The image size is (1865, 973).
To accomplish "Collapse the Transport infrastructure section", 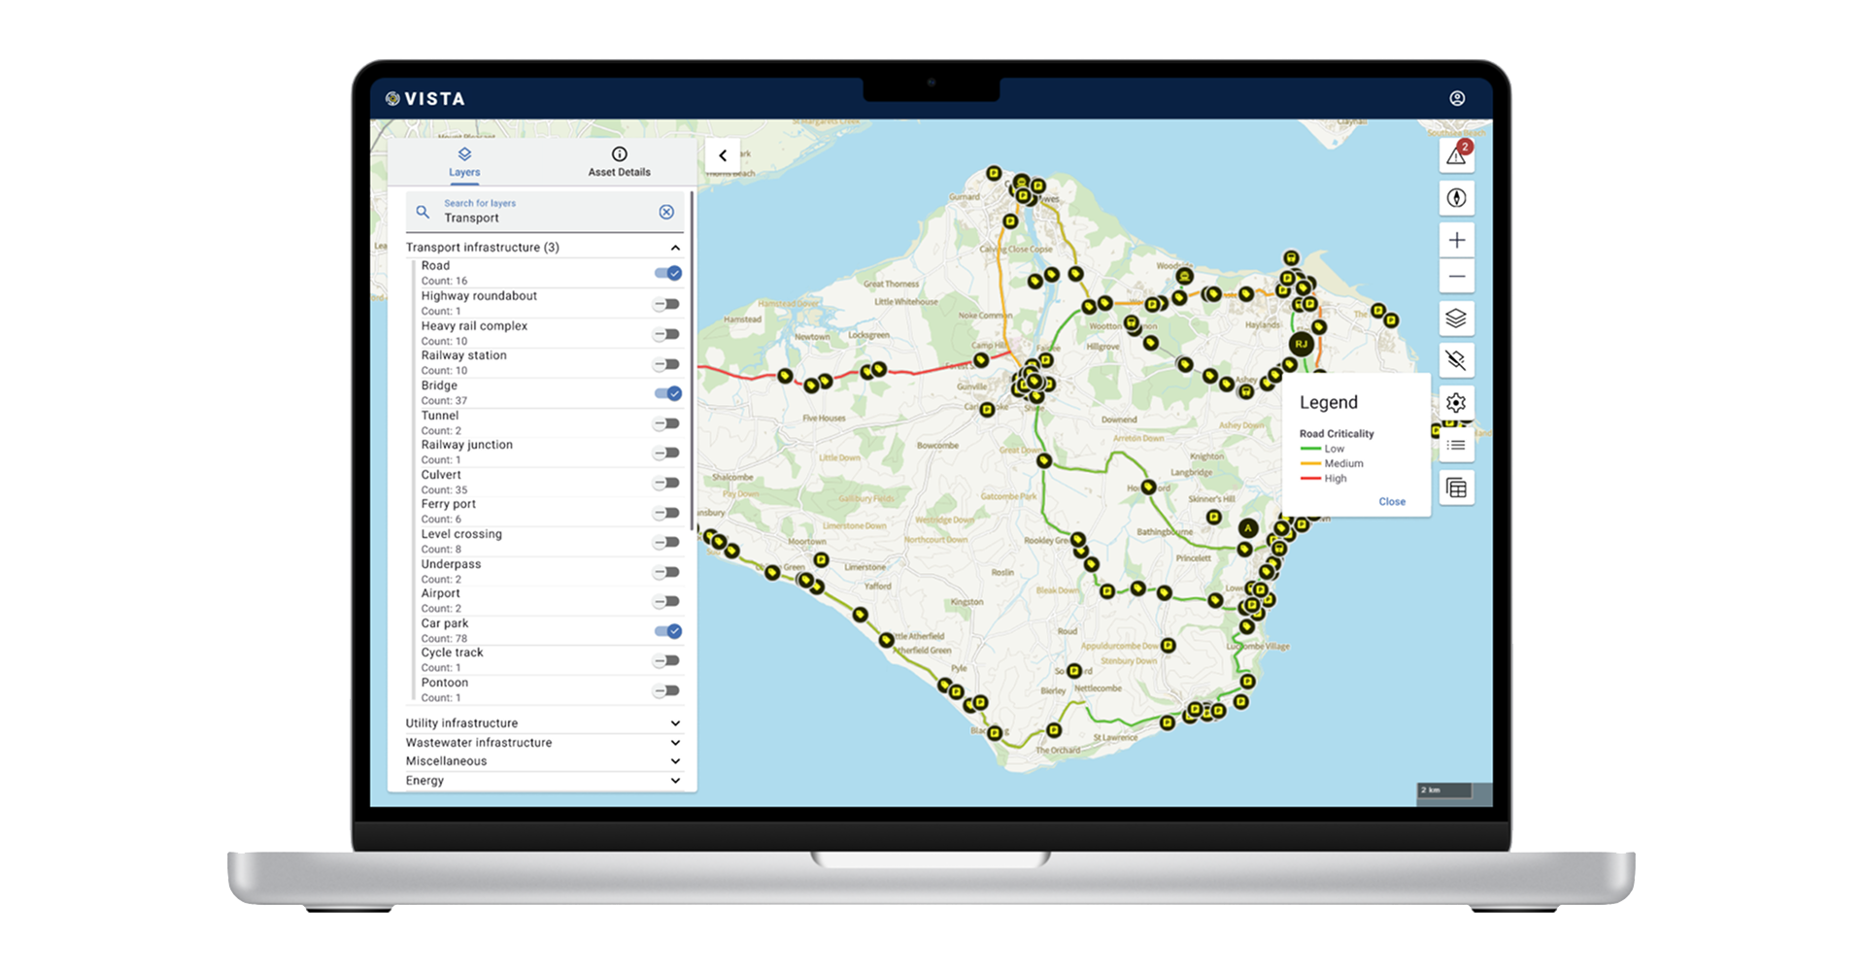I will [x=675, y=248].
